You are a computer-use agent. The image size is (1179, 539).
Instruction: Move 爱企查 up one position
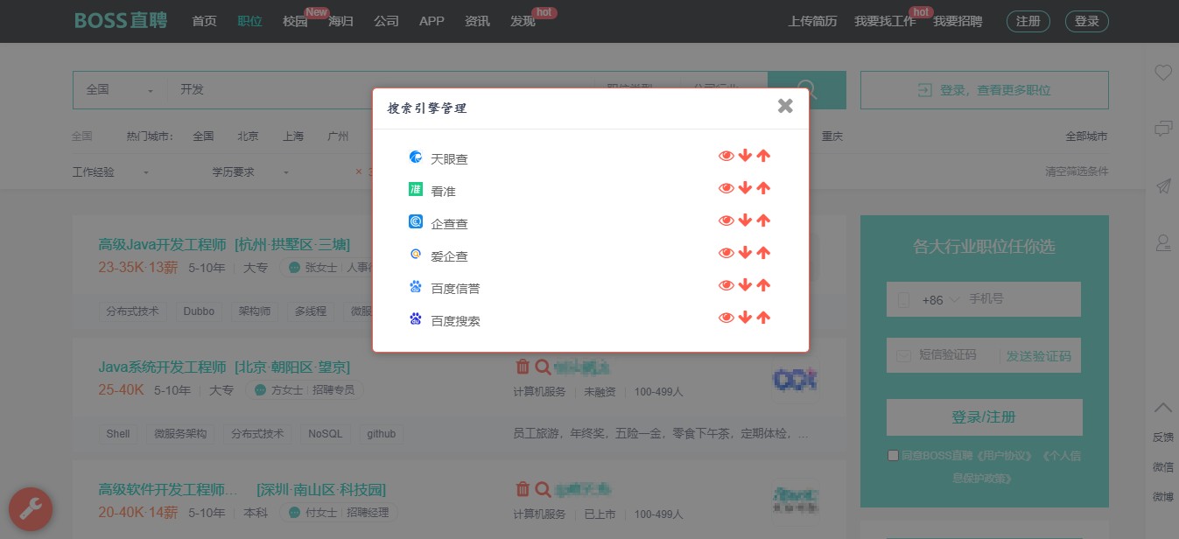click(x=763, y=253)
